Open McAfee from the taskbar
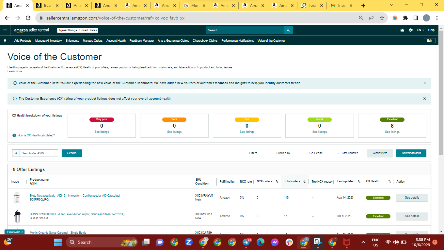The height and width of the screenshot is (250, 444). point(347,242)
